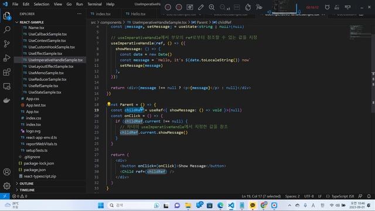The image size is (375, 211).
Task: Open the View menu
Action: click(57, 4)
